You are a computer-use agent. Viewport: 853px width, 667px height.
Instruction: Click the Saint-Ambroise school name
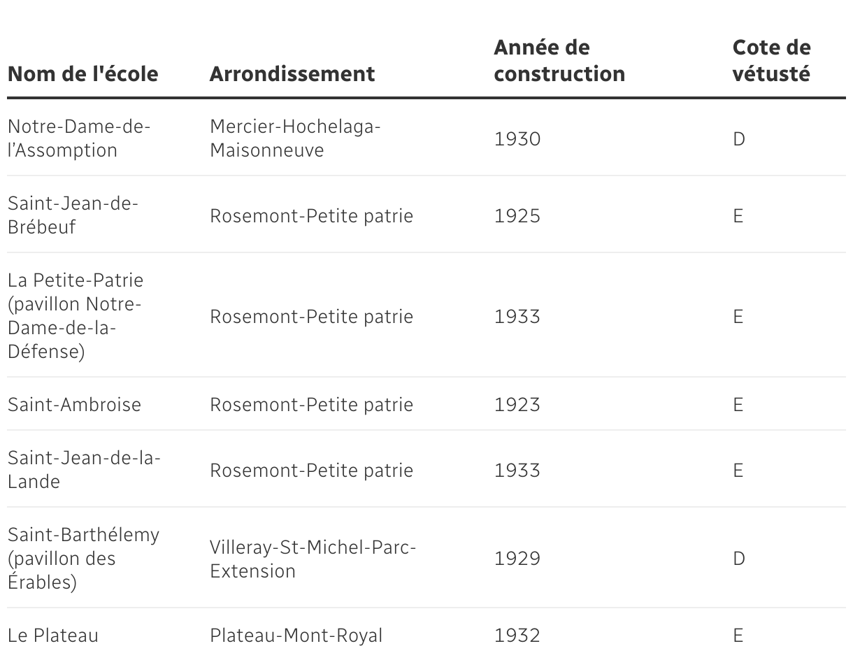click(x=74, y=405)
